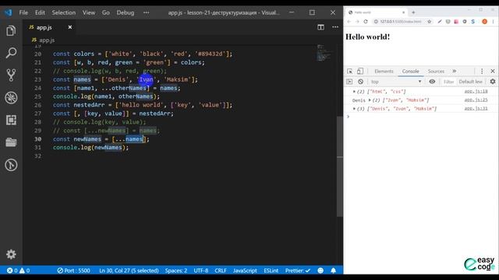
Task: Open the Source Control view
Action: point(11,75)
